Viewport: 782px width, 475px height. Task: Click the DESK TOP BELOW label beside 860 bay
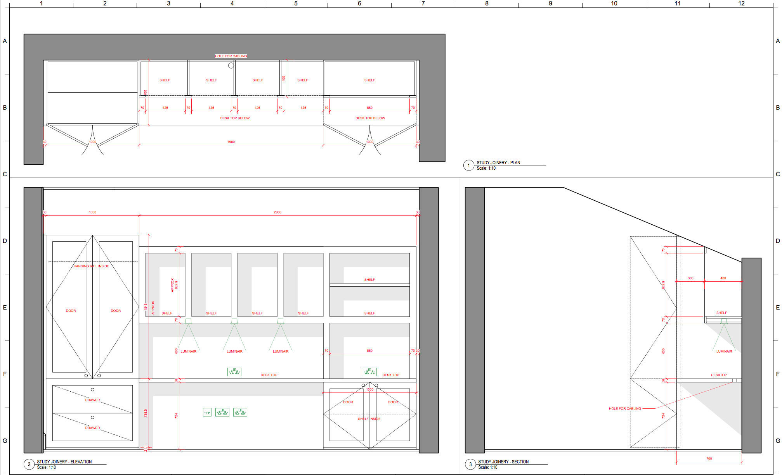(370, 118)
